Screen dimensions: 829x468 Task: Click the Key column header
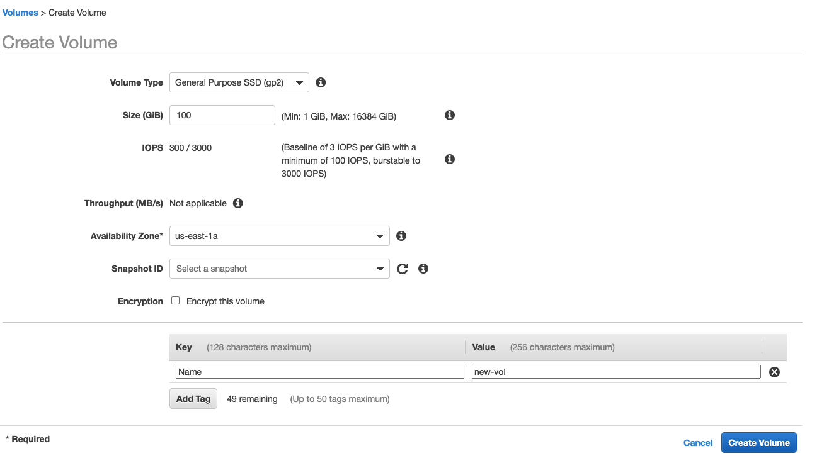(184, 347)
